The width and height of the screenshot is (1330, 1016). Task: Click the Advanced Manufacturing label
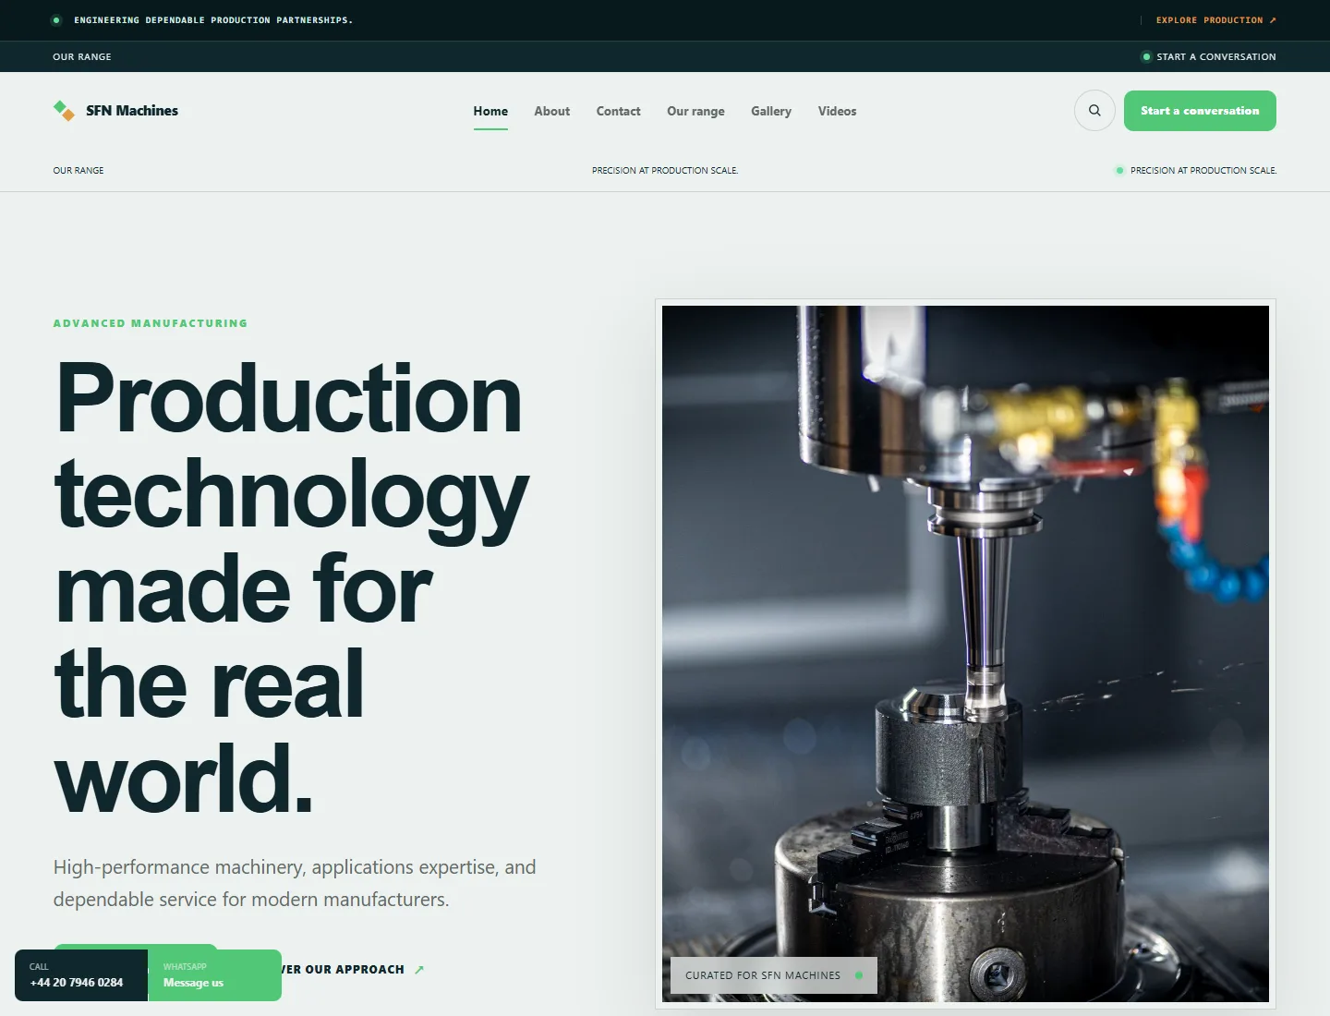(x=151, y=323)
